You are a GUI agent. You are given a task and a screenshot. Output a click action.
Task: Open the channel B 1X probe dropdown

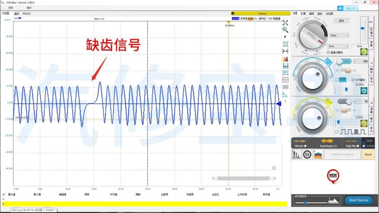361,102
